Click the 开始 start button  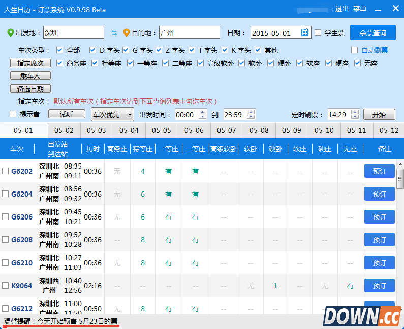[x=379, y=114]
